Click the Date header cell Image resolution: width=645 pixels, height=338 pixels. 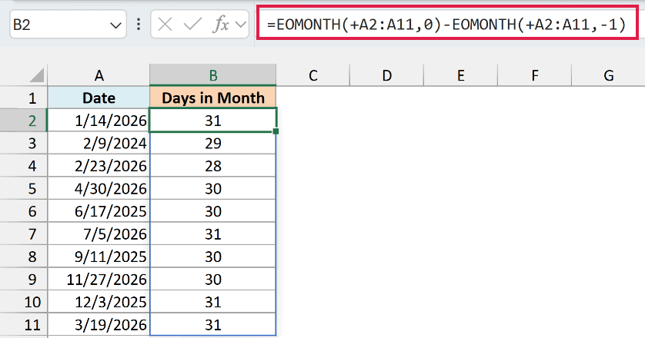coord(99,98)
